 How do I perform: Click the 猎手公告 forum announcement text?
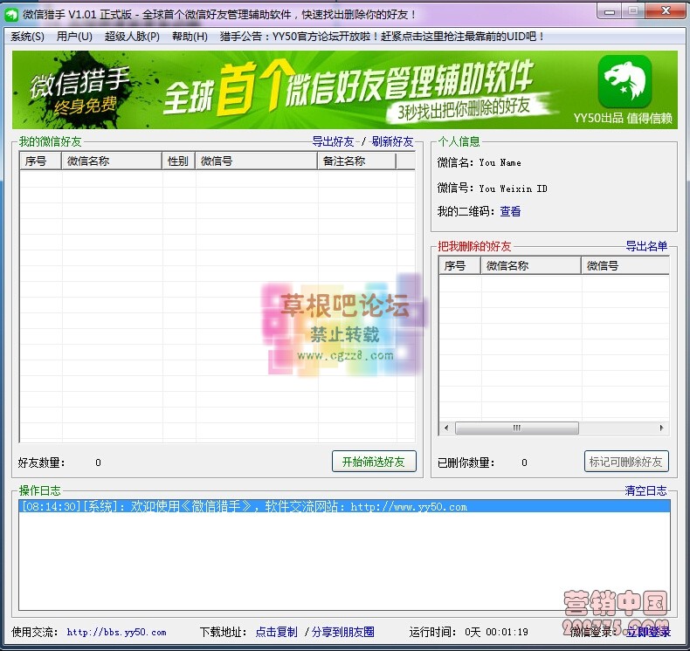coord(382,37)
